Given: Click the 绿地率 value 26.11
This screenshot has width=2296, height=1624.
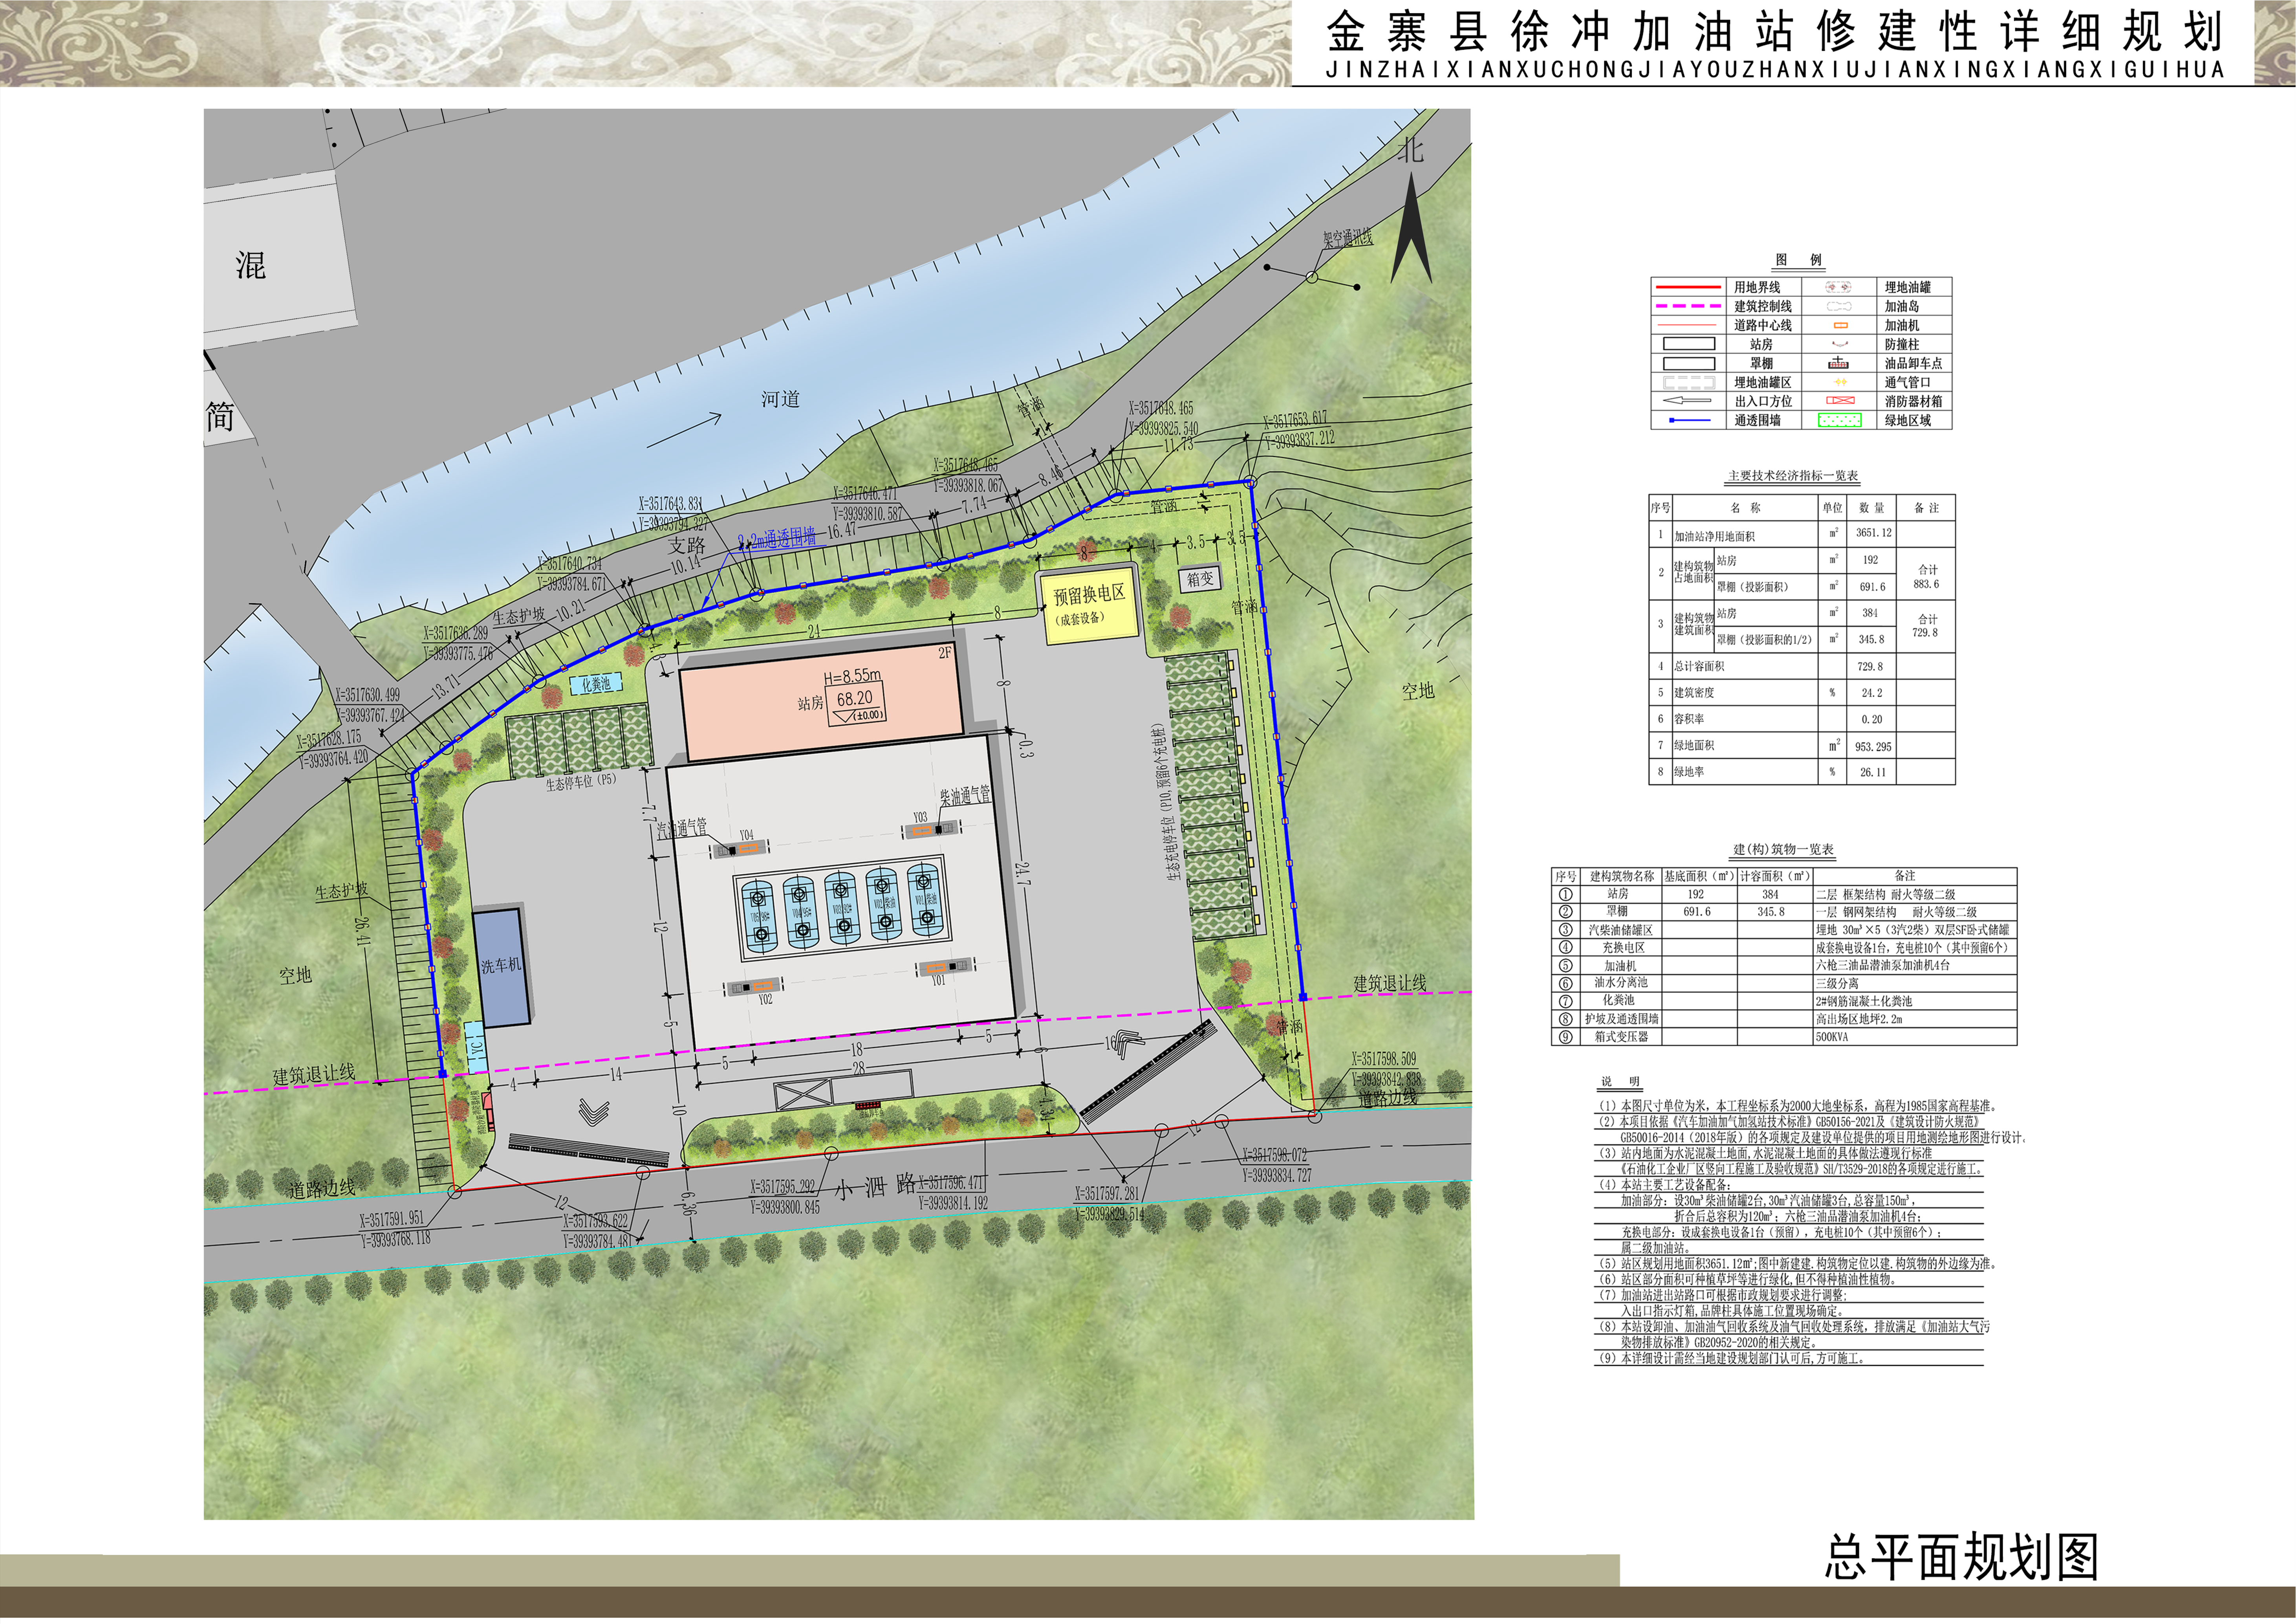Looking at the screenshot, I should pyautogui.click(x=1872, y=772).
